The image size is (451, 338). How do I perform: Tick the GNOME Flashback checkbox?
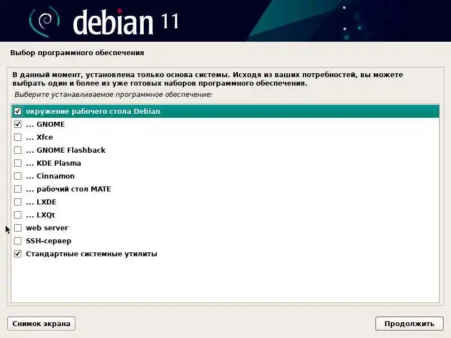18,150
